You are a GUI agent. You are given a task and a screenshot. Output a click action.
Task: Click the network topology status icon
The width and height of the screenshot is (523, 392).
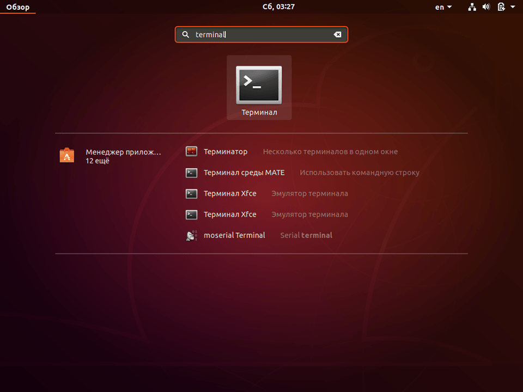coord(472,7)
